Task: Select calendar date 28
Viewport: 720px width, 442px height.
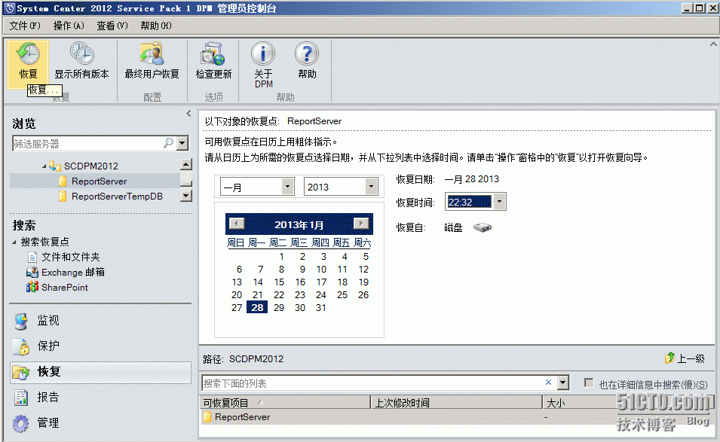Action: pyautogui.click(x=257, y=308)
